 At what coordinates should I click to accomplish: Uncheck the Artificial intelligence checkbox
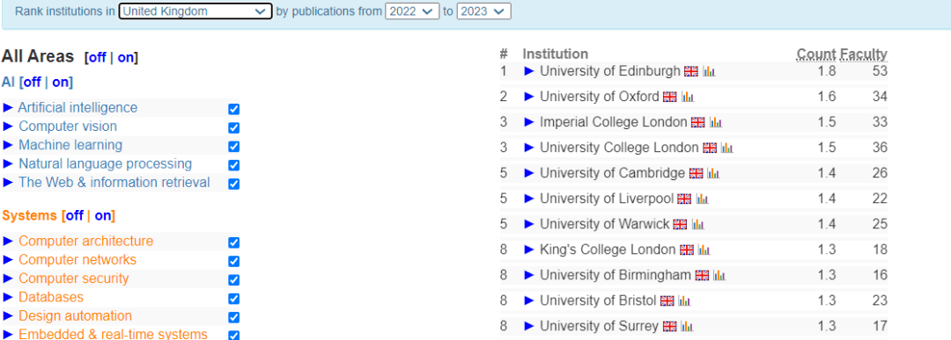tap(233, 109)
